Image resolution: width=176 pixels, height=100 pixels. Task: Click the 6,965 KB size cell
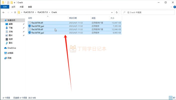point(117,33)
